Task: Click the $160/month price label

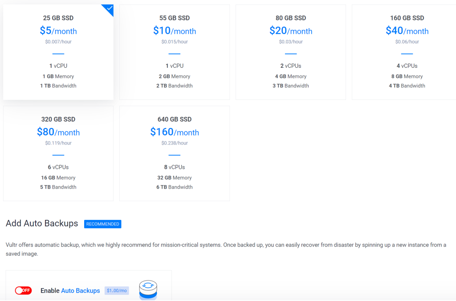Action: 174,132
